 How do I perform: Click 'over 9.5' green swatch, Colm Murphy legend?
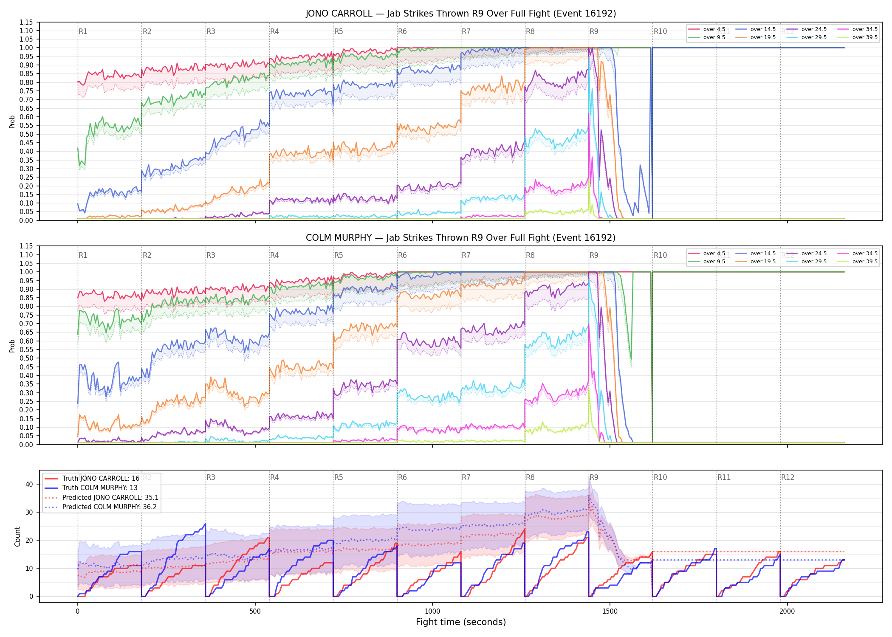pyautogui.click(x=694, y=262)
